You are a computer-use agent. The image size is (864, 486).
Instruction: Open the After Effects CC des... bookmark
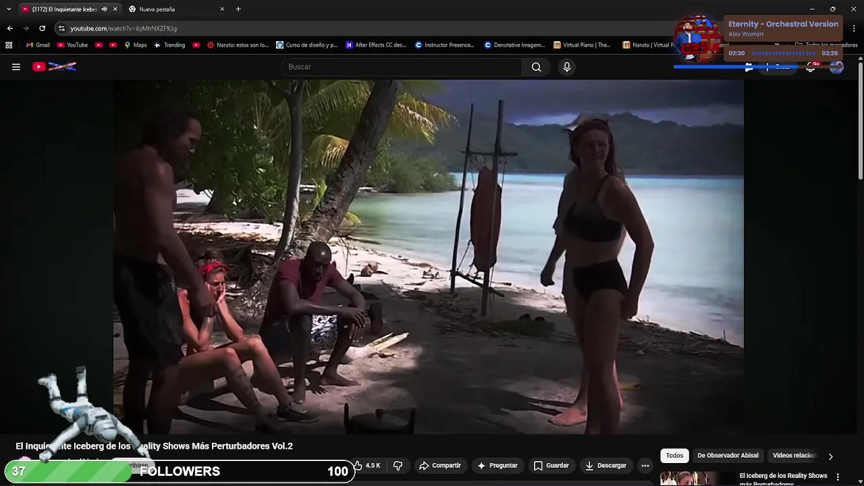coord(376,45)
